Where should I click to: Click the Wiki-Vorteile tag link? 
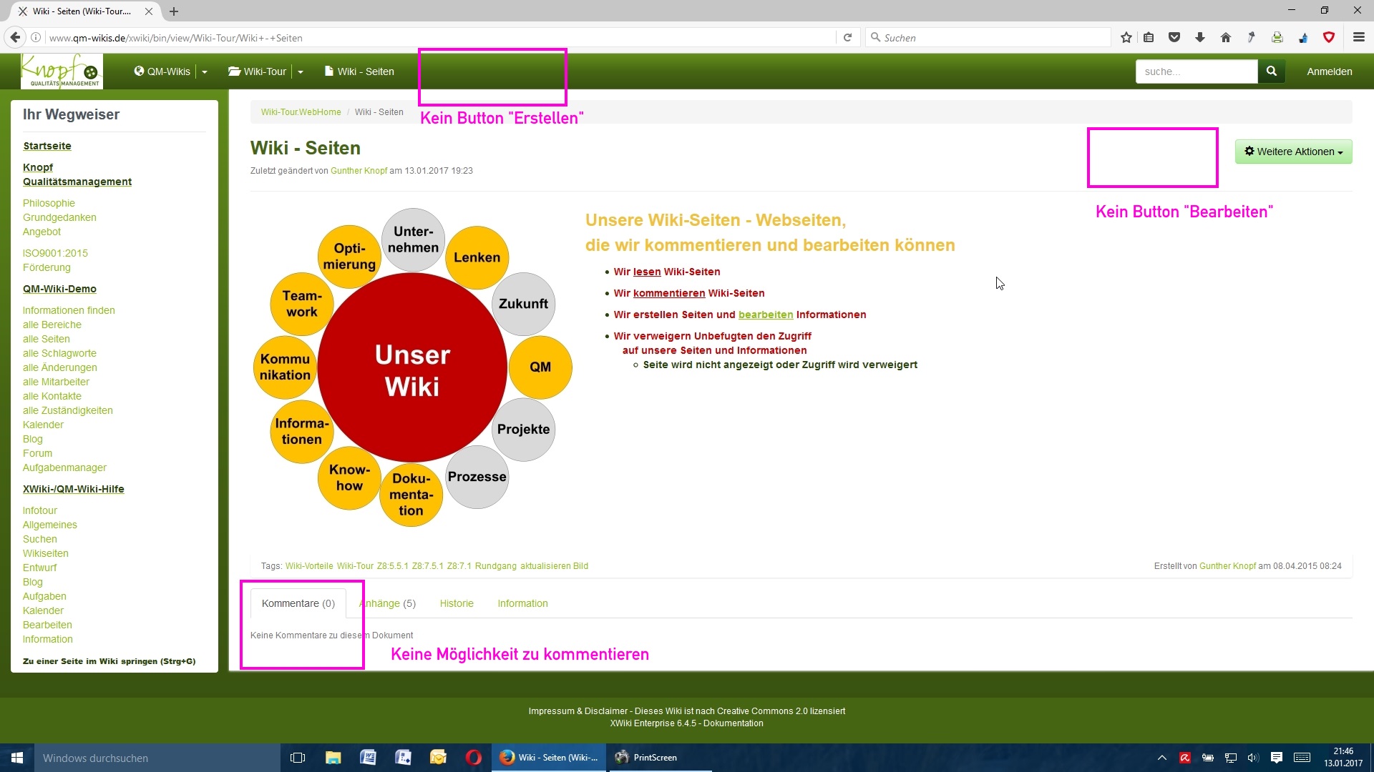tap(309, 566)
